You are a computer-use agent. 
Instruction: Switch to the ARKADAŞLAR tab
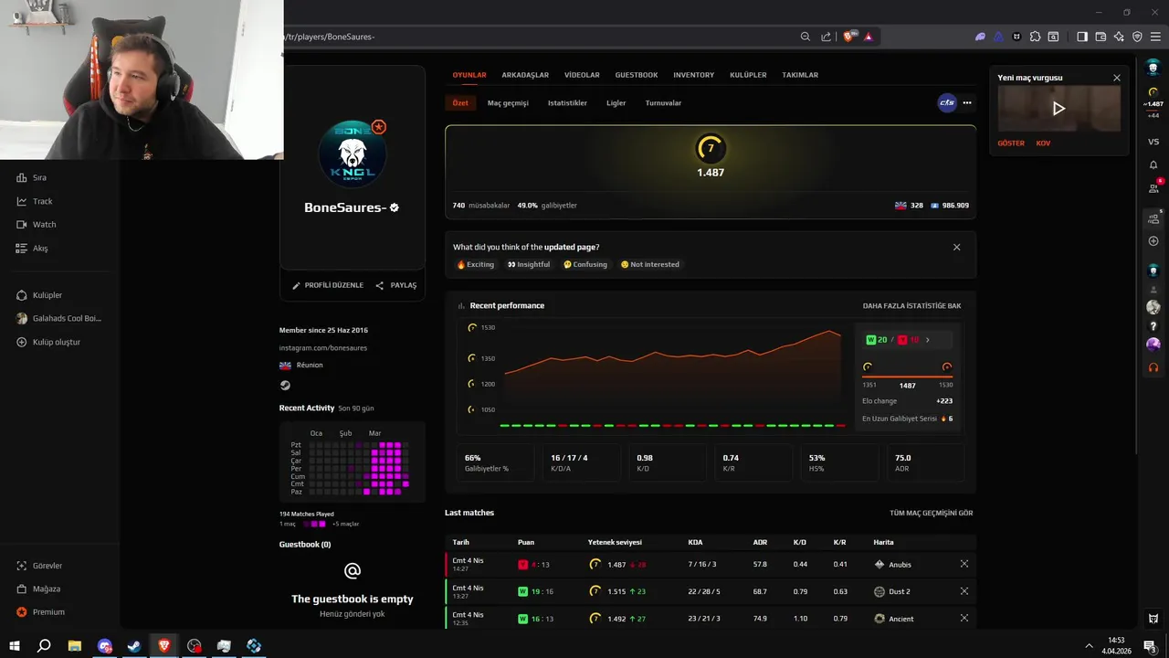pos(525,75)
